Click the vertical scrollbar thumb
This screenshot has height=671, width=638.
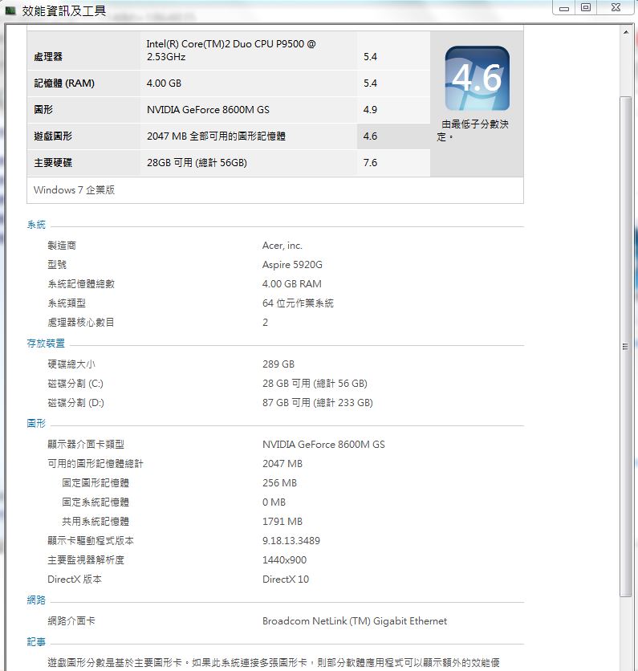[x=626, y=347]
